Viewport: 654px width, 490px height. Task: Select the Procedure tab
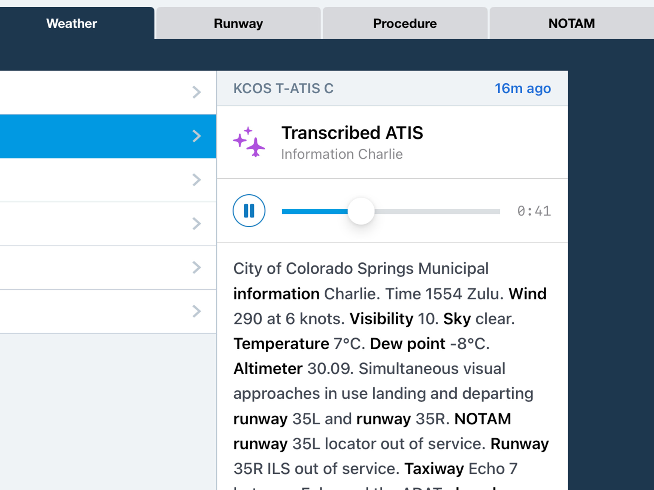coord(404,23)
